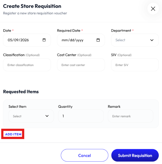Focus the SIV input field
The width and height of the screenshot is (162, 164).
135,65
